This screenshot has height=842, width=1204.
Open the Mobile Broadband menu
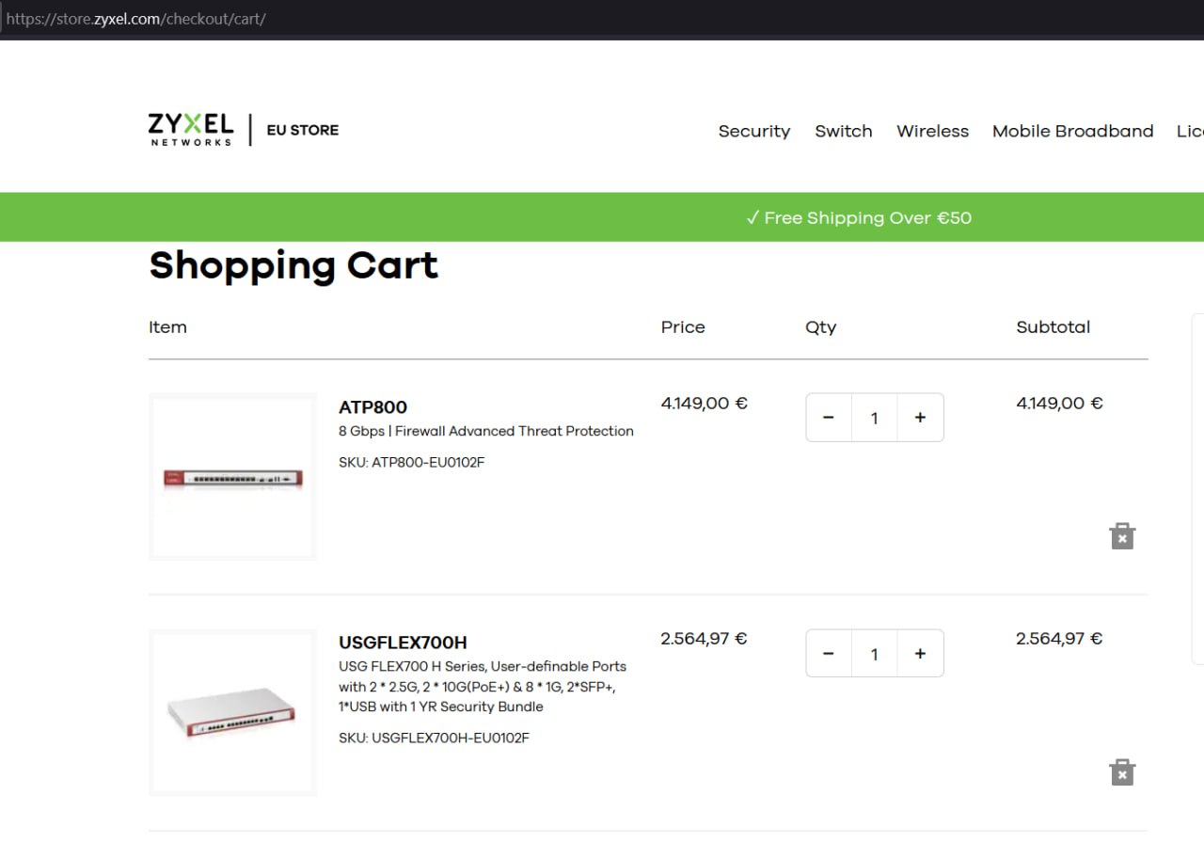point(1072,131)
